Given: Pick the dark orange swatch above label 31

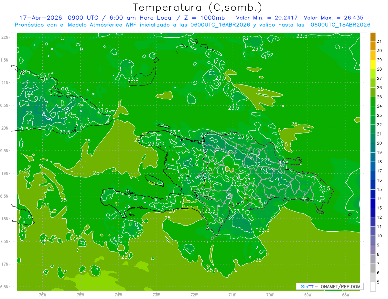Looking at the screenshot, I should [373, 37].
